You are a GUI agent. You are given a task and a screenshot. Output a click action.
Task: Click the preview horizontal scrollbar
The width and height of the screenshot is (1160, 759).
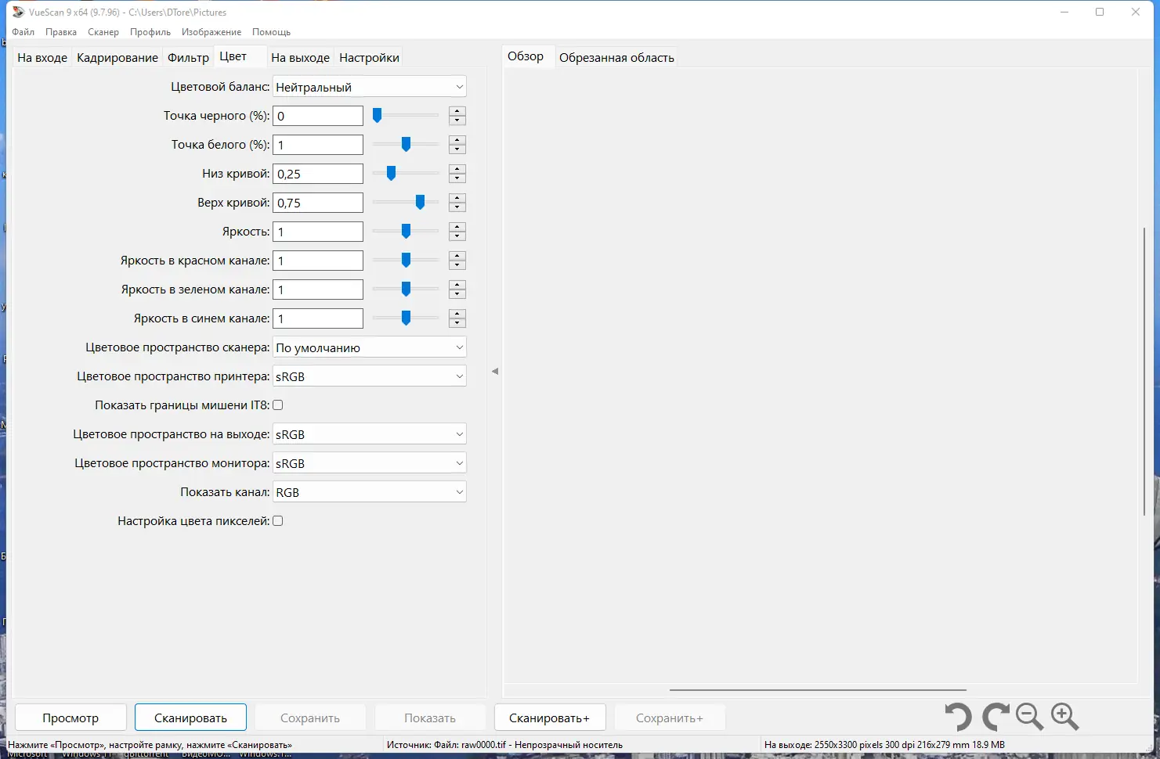[818, 690]
